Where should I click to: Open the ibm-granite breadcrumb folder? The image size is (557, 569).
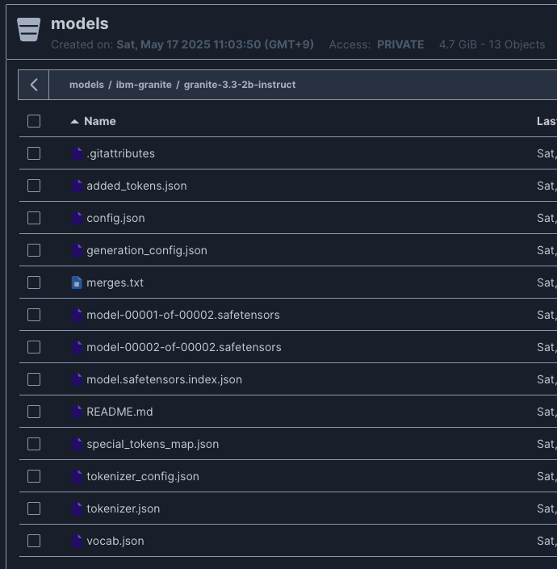point(144,85)
